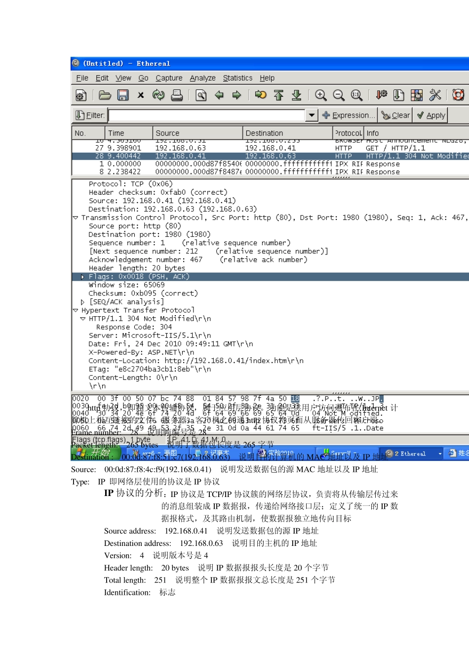Viewport: 469px width, 664px height.
Task: Select packet 28 HTTP/1.1 304 Not Modified
Action: click(271, 156)
